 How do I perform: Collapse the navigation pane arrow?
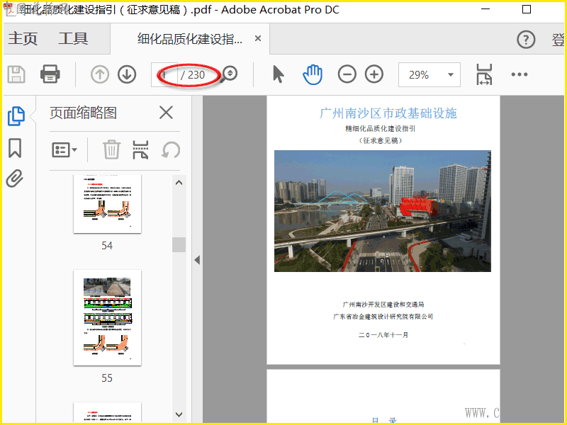[x=197, y=260]
